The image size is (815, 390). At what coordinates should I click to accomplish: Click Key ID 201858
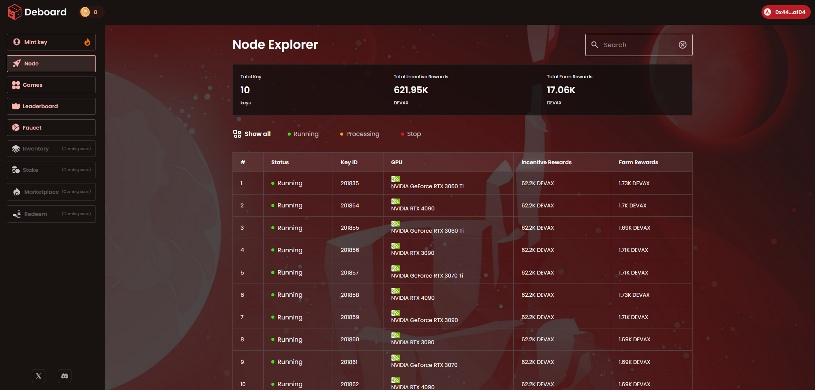pos(350,295)
